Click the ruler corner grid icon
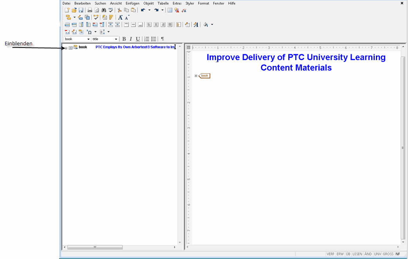Image resolution: width=408 pixels, height=259 pixels. [189, 48]
